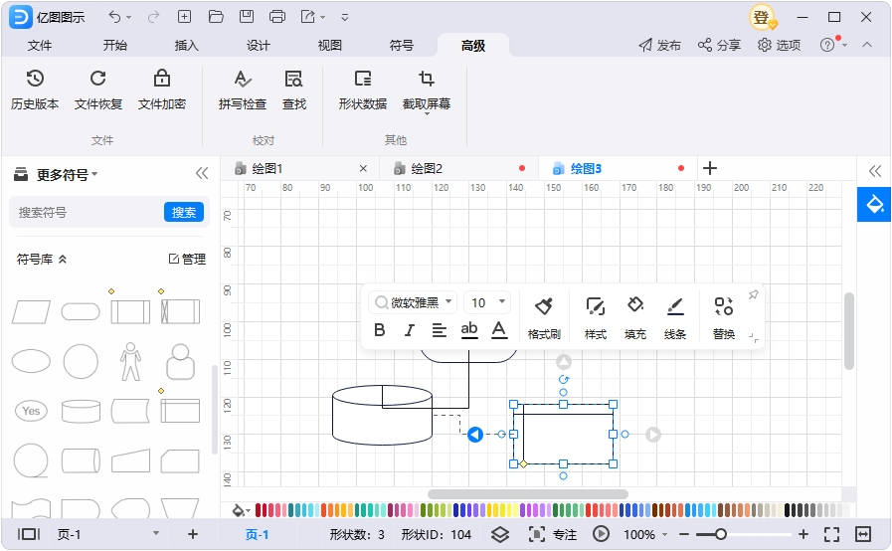This screenshot has width=892, height=551.
Task: Open the 形状数据 shape data panel
Action: click(362, 89)
